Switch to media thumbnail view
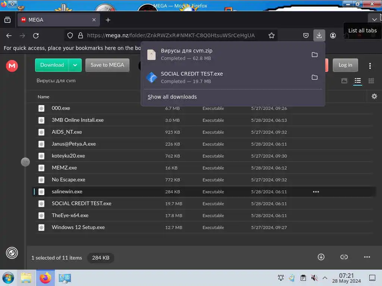Viewport: 382px width, 286px height. click(344, 81)
